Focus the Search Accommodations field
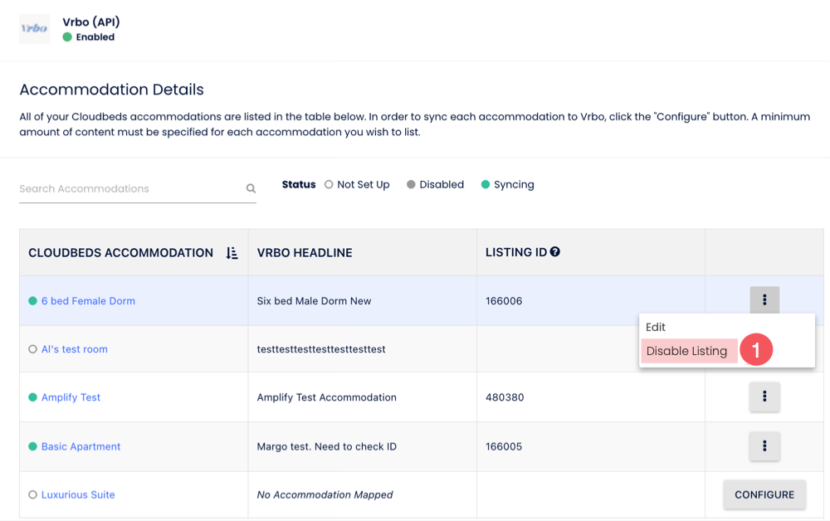Viewport: 830px width, 521px height. 129,189
